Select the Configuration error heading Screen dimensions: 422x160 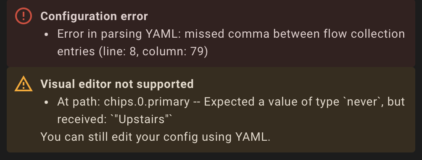click(x=94, y=16)
